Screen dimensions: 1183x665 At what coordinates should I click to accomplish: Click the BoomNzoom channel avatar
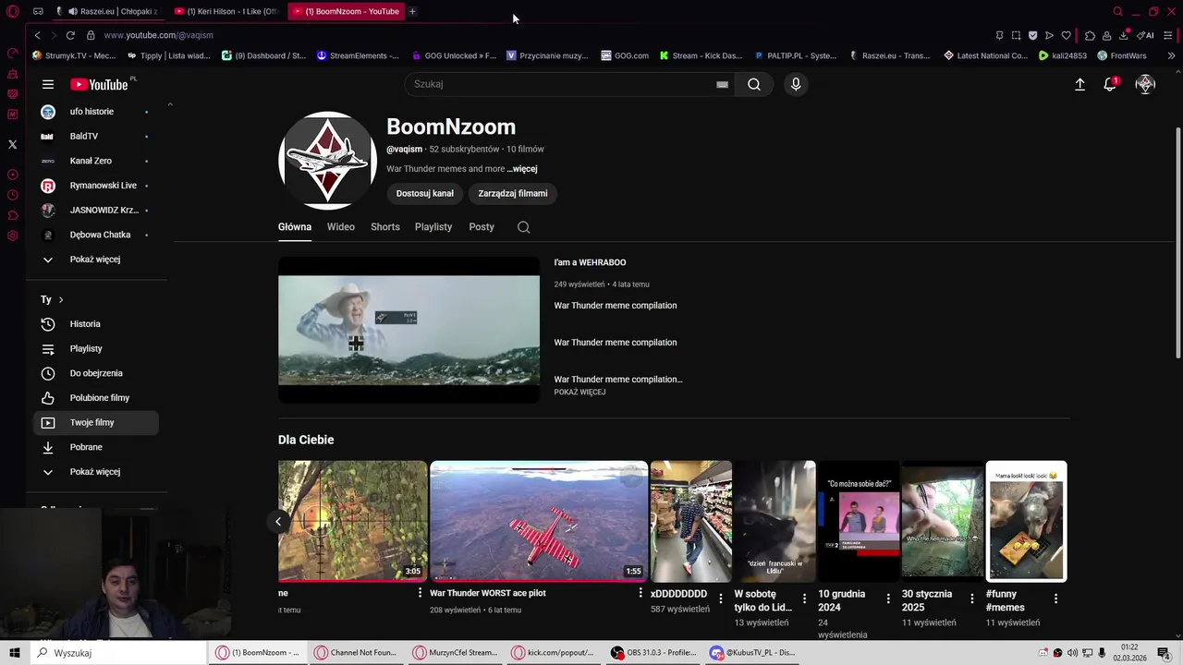(x=327, y=161)
